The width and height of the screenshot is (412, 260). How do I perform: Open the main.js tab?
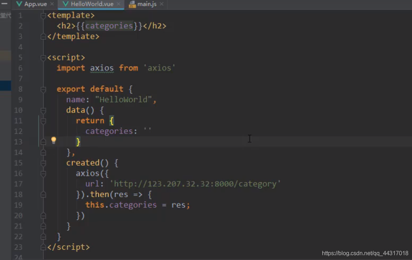(x=147, y=4)
